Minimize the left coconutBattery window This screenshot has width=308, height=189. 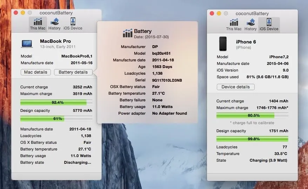[x=23, y=13]
